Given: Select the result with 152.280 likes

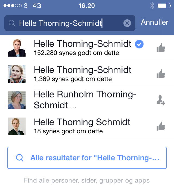Looking at the screenshot, I should point(87,48).
